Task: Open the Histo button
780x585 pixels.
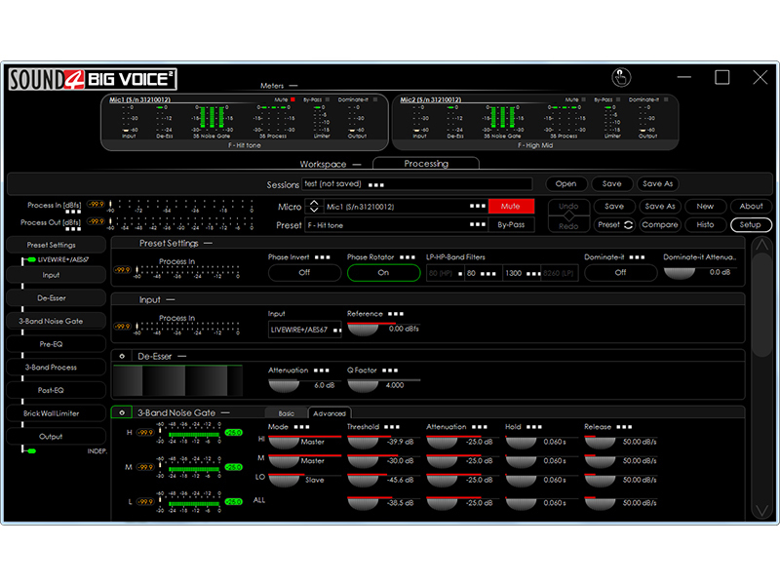Action: 705,225
